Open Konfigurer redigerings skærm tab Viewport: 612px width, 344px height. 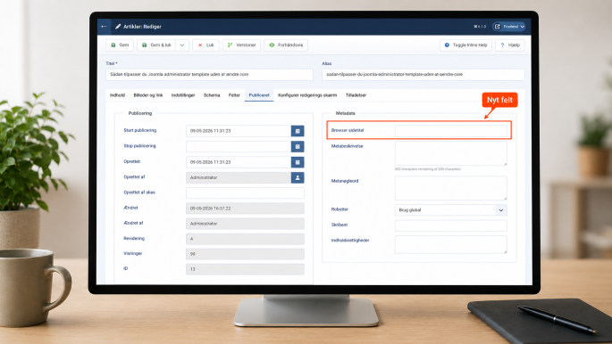point(307,95)
